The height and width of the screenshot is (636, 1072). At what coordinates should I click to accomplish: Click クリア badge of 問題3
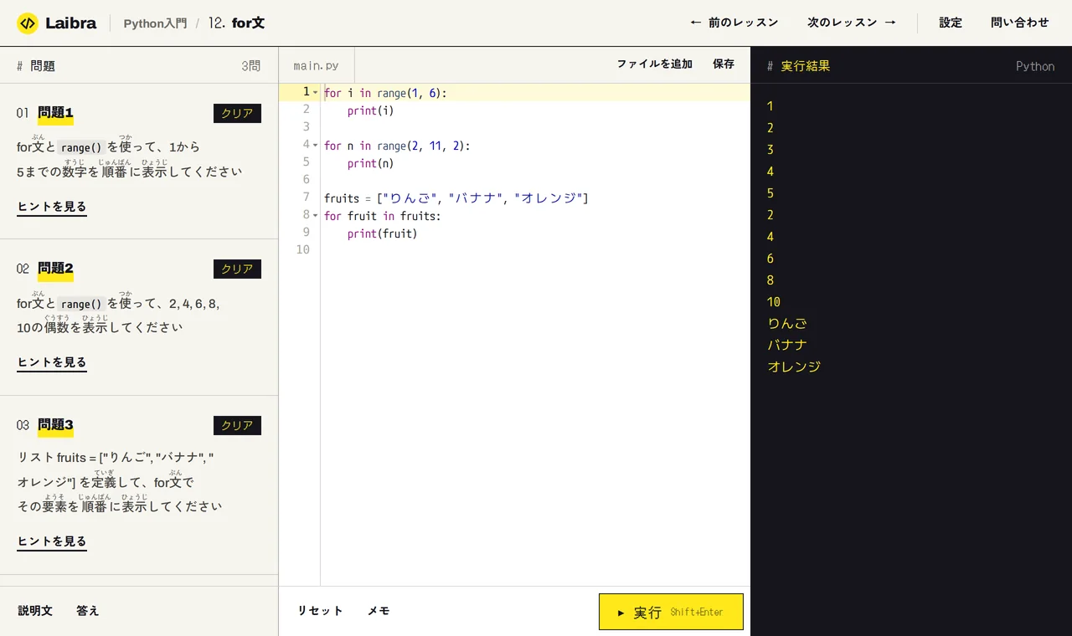tap(237, 425)
